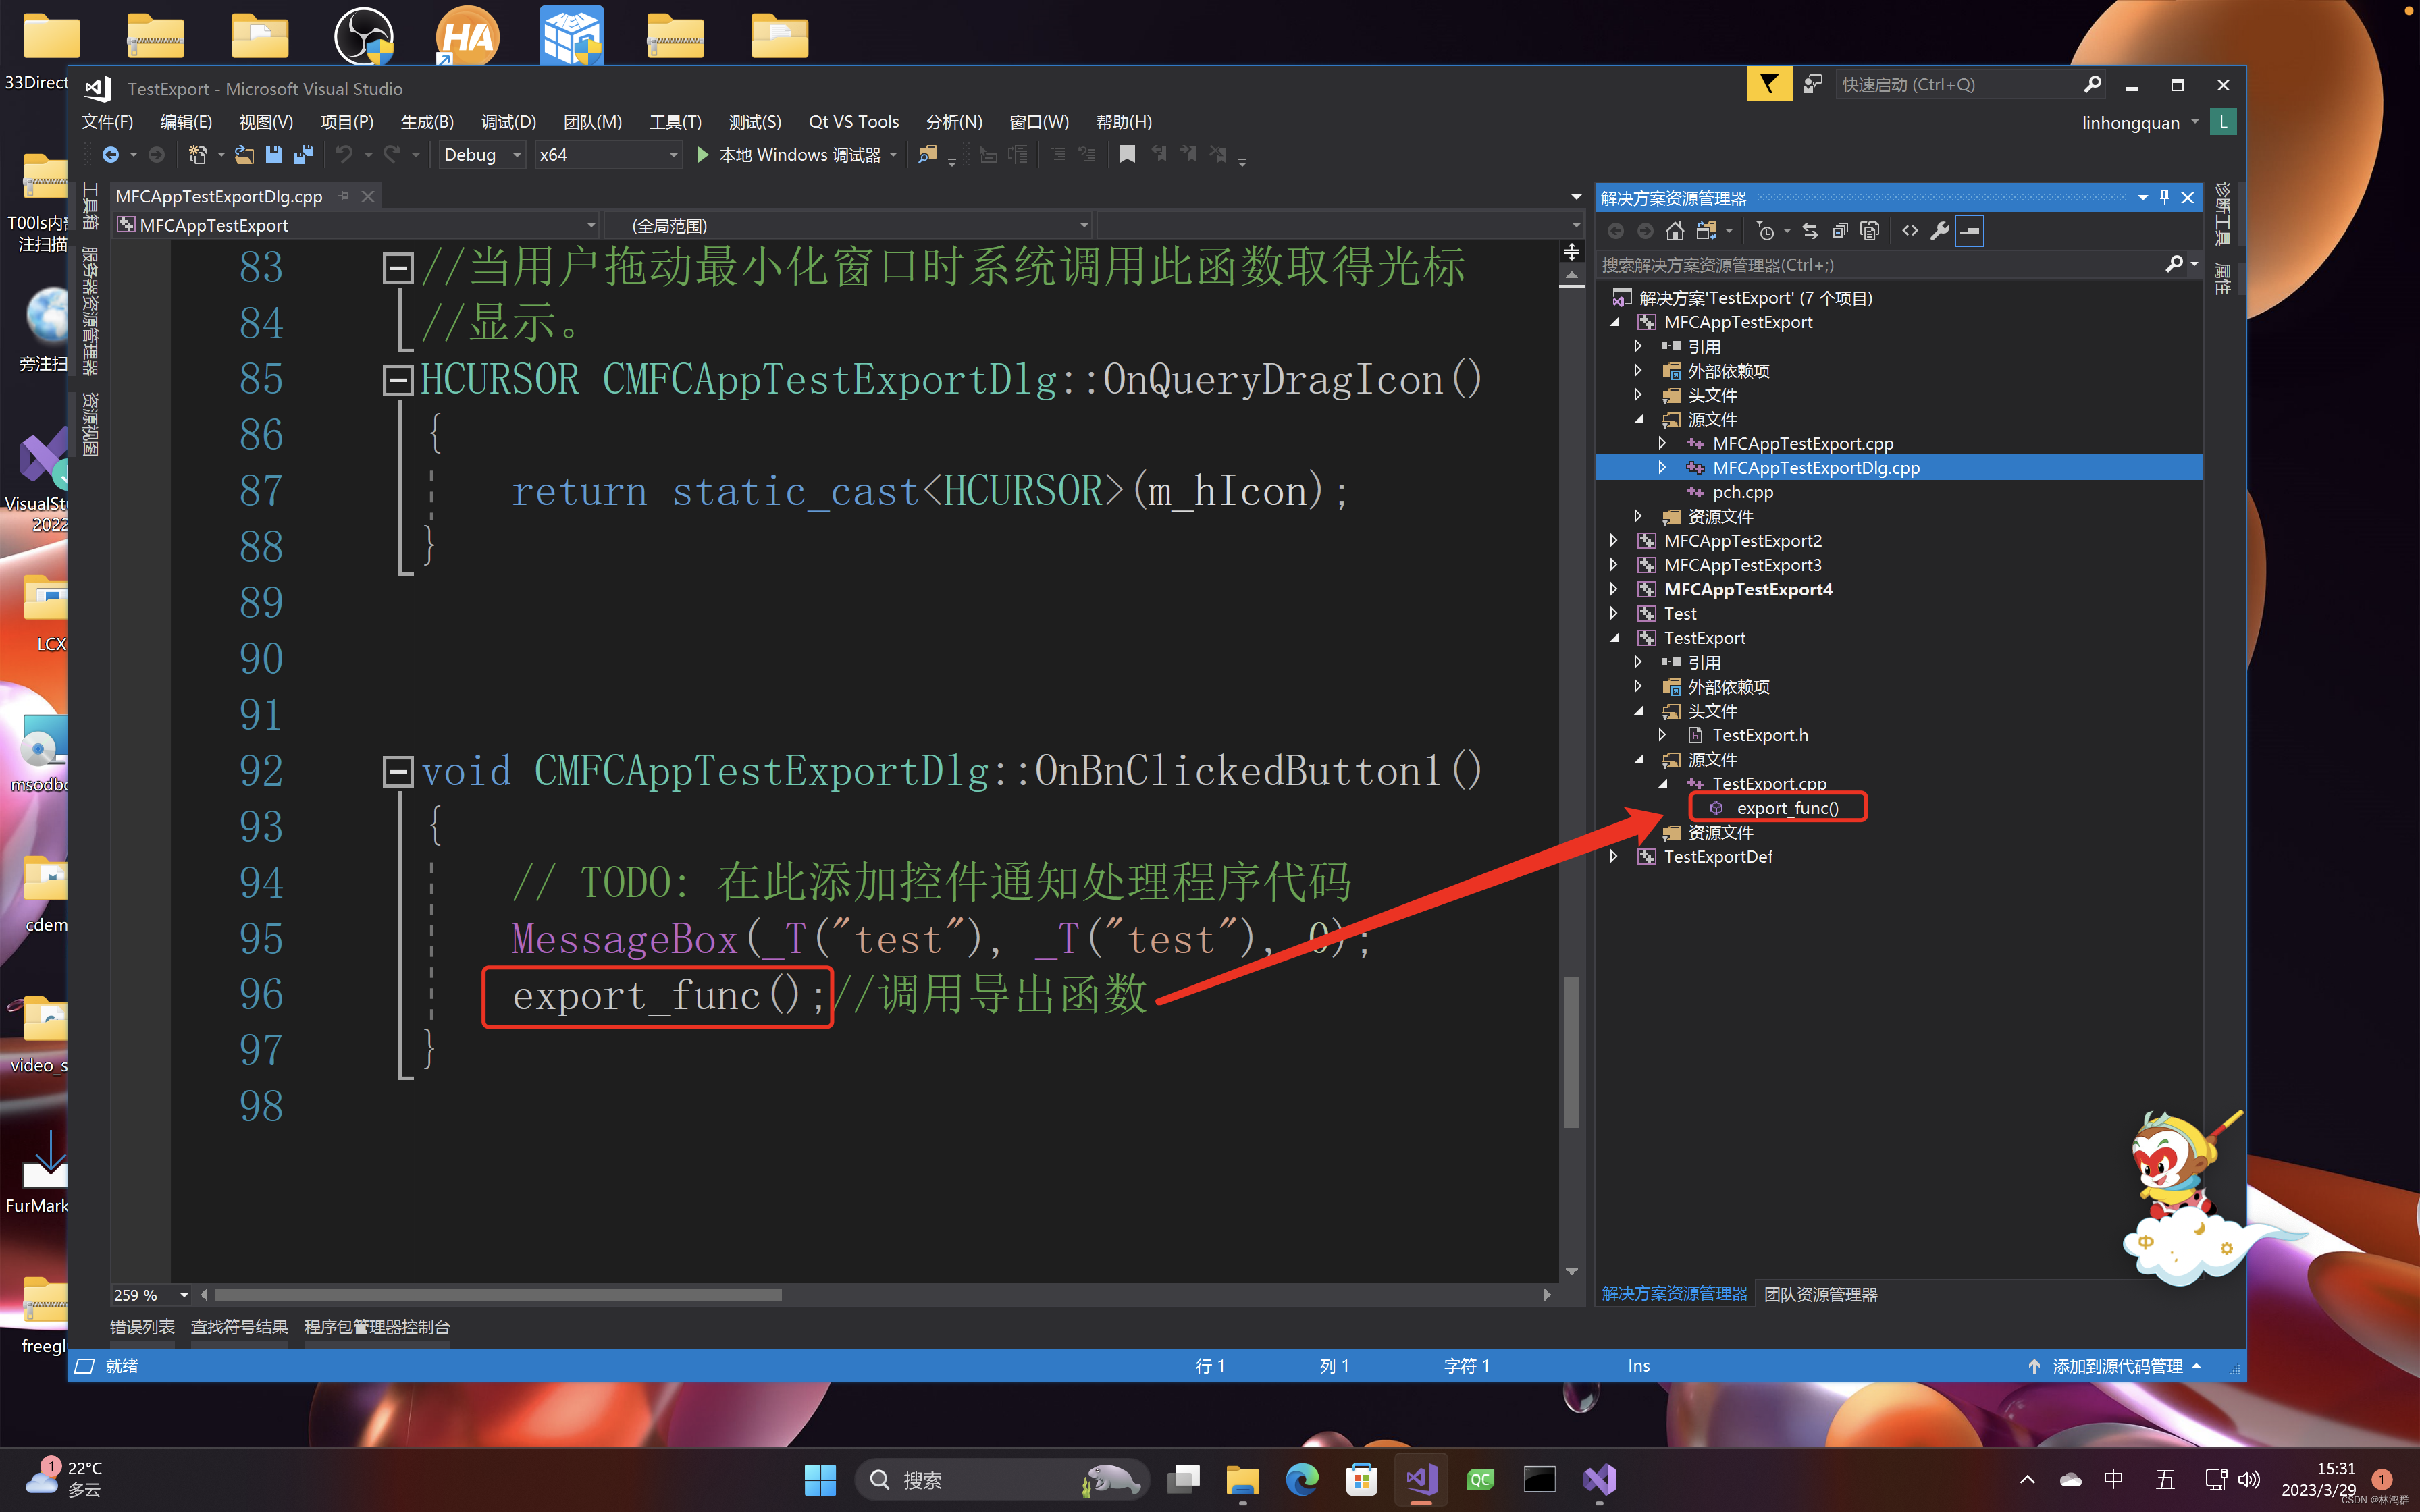Open the 生成(B) menu
The image size is (2420, 1512).
click(427, 122)
